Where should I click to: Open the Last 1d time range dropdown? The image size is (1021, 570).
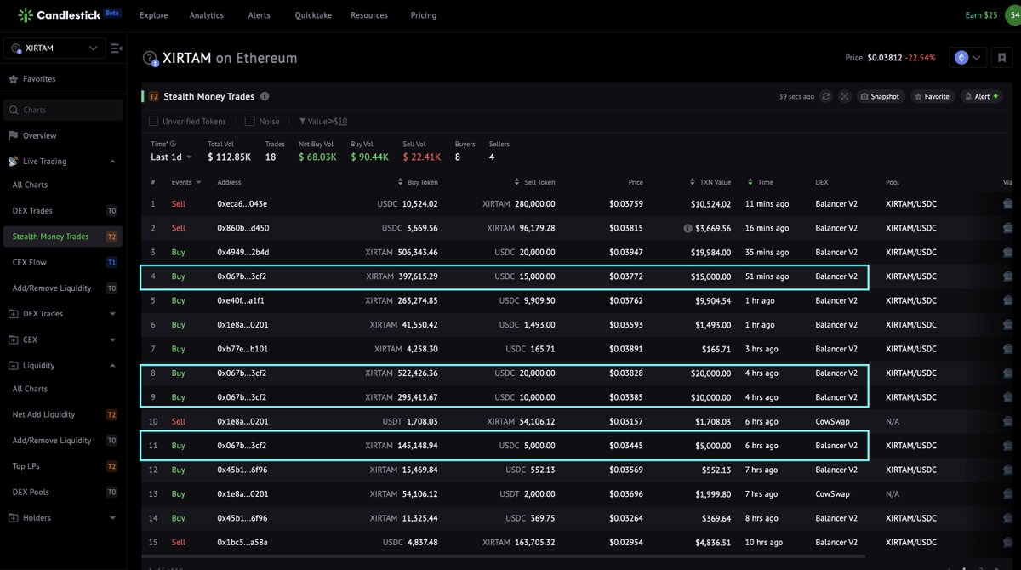(x=172, y=157)
